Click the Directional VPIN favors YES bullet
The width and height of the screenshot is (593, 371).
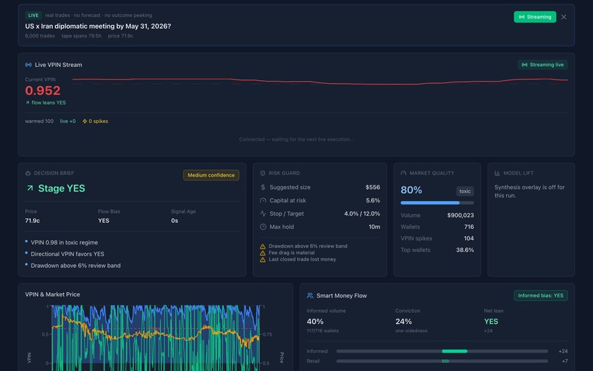coord(67,254)
